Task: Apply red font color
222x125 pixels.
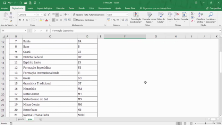Action: (46, 20)
